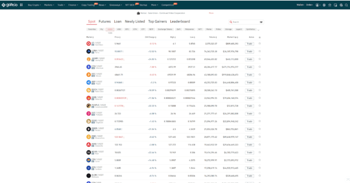Click the DOGE Dogecoin coin icon
350x183 pixels.
click(89, 121)
